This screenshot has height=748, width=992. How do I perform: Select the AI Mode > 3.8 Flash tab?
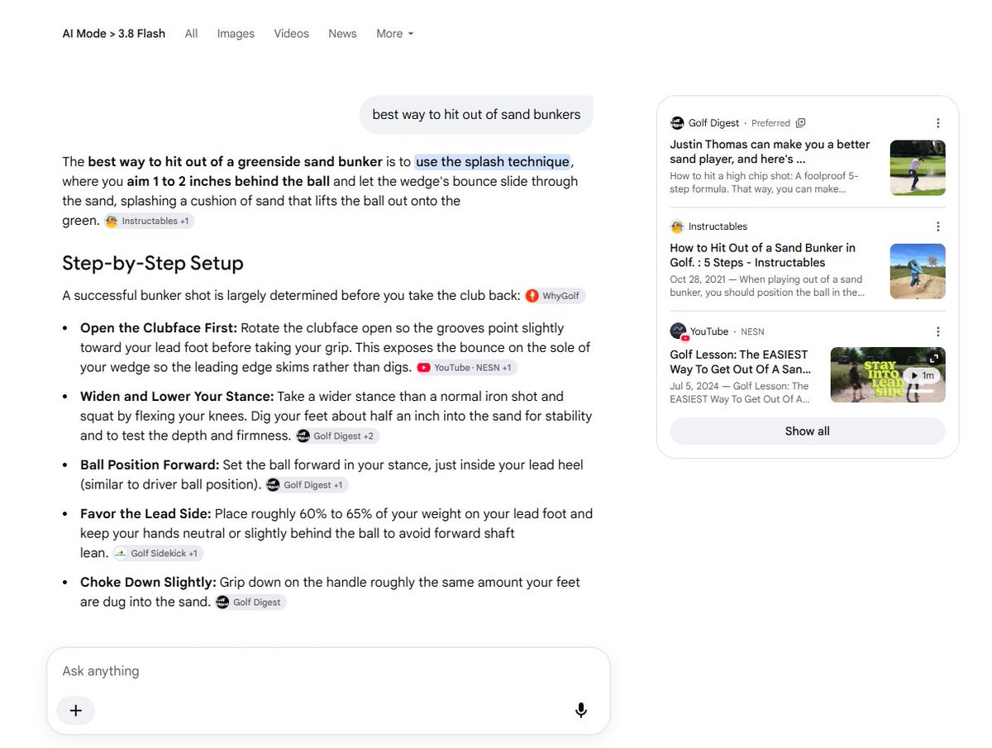(114, 34)
